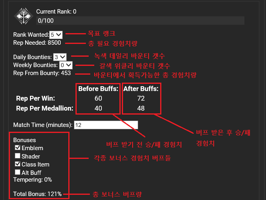Click the After Buffs win value 72
Viewport: 266px width, 200px height.
pos(141,99)
